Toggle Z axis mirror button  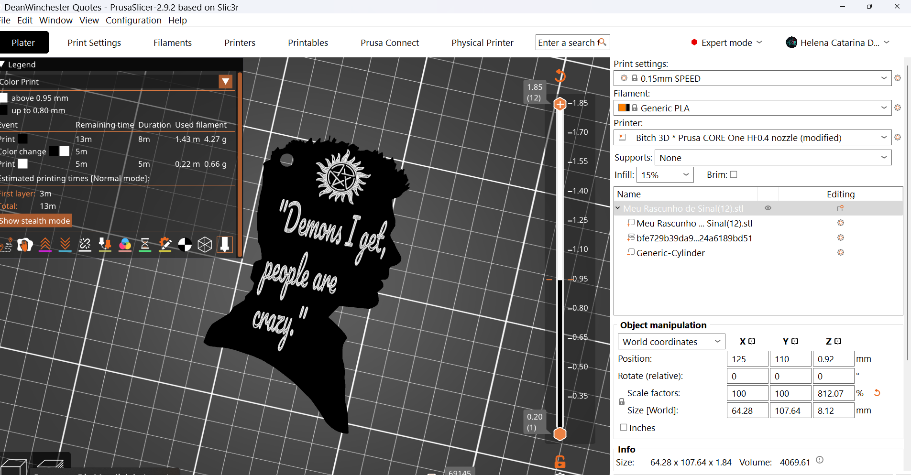coord(838,341)
